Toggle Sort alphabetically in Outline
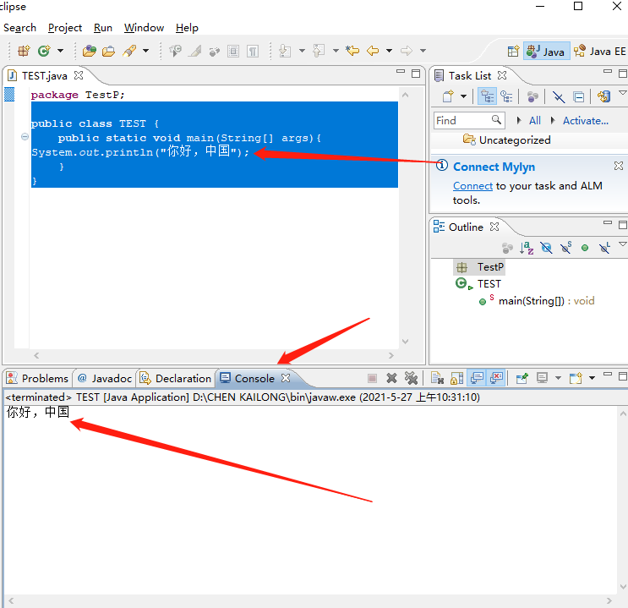The width and height of the screenshot is (628, 608). [527, 248]
